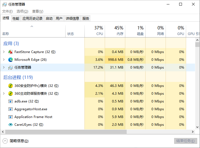Expand the Microsoft Edge (26) process group
Viewport: 200px width, 148px height.
4,59
